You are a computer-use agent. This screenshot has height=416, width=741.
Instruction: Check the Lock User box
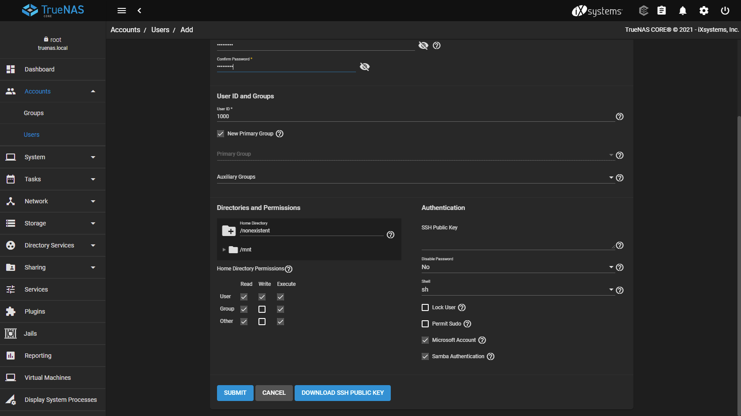(425, 307)
